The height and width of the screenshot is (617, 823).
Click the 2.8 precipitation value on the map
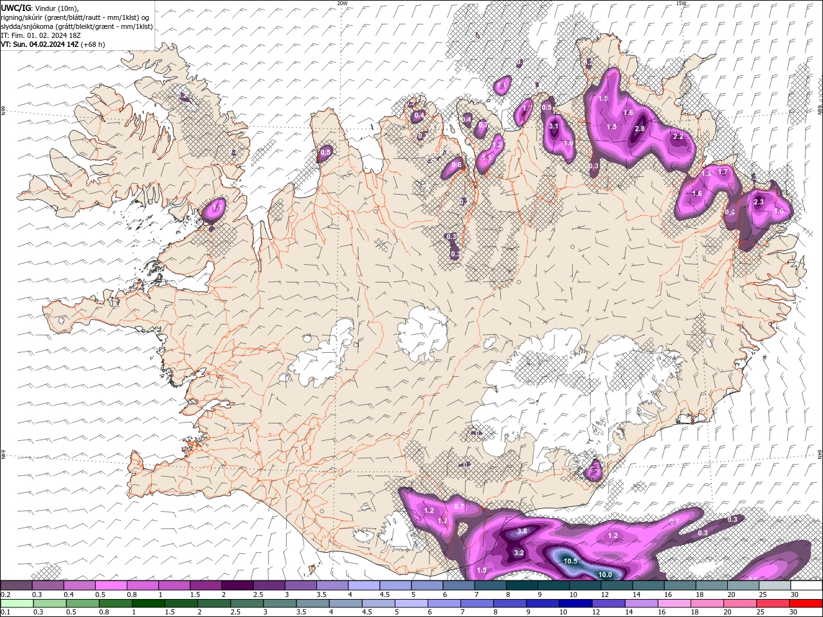[640, 129]
